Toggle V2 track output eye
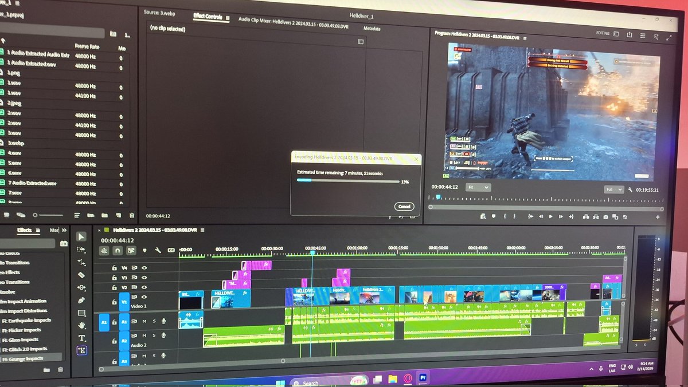688x387 pixels. click(x=144, y=287)
